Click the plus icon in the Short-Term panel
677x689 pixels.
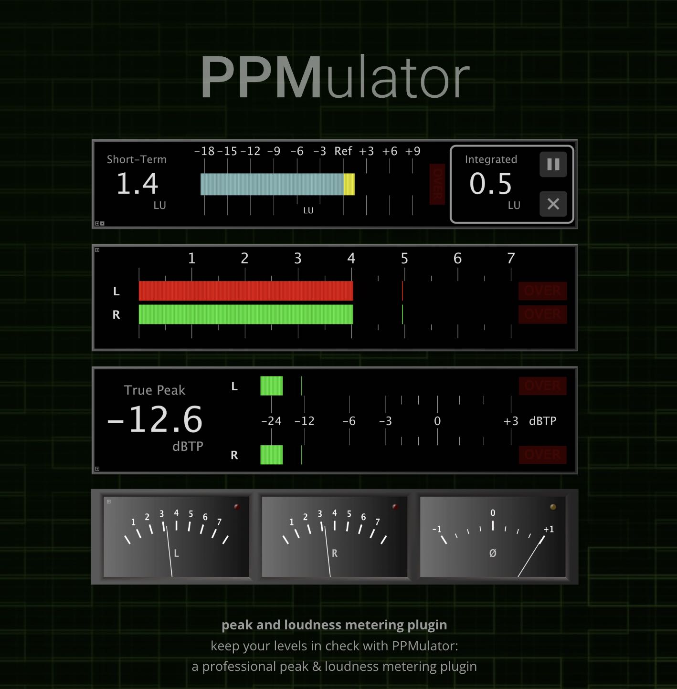pyautogui.click(x=97, y=223)
